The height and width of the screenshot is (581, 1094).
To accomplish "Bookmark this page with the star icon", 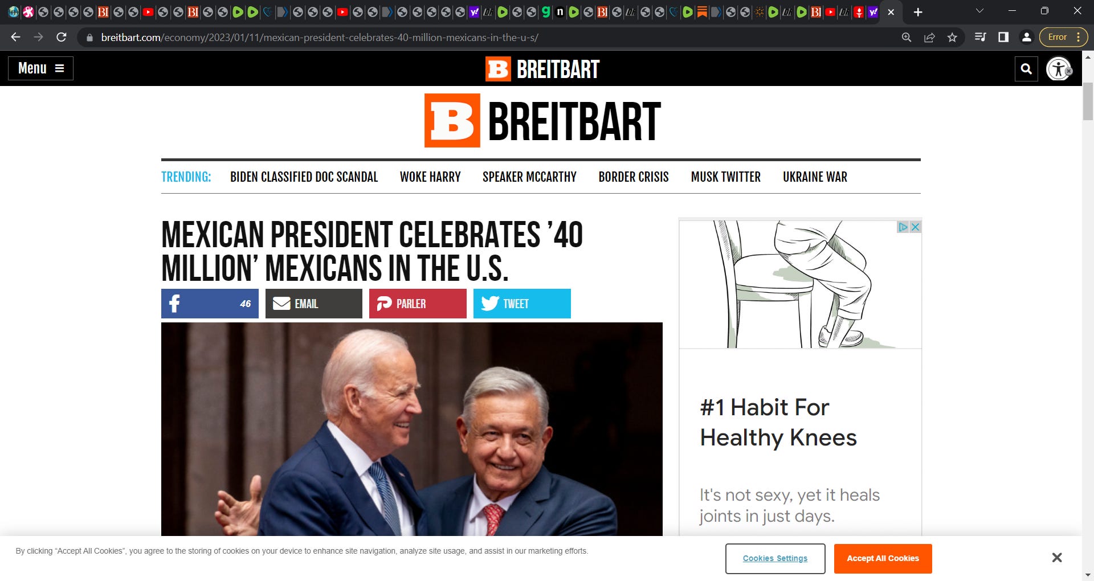I will [952, 37].
